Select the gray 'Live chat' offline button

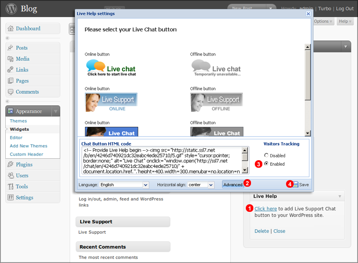[216, 68]
